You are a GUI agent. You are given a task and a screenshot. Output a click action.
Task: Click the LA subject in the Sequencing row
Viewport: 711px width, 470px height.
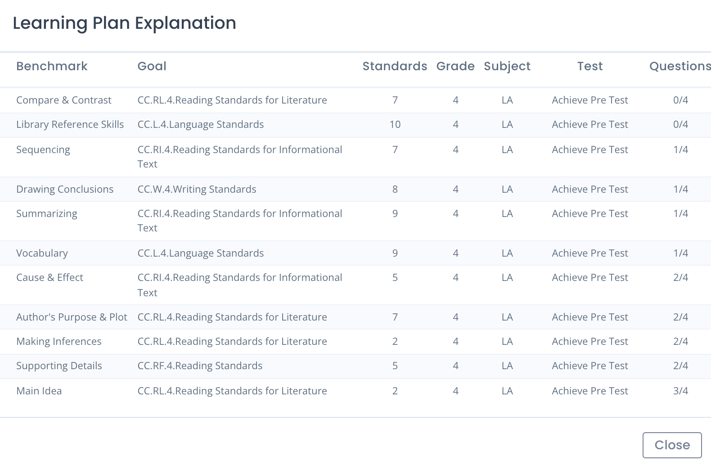(507, 149)
